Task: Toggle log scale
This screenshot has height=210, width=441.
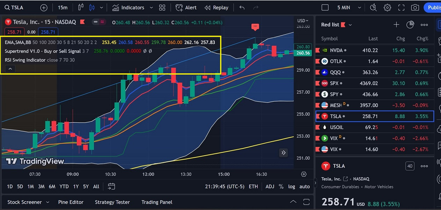Action: point(292,187)
